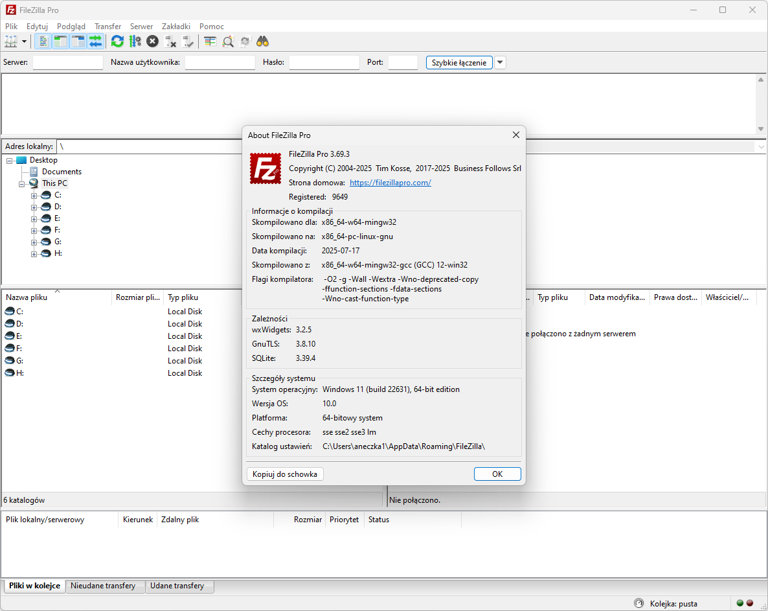Click the queue status icon near Kolejka
Viewport: 768px width, 611px height.
coord(638,603)
